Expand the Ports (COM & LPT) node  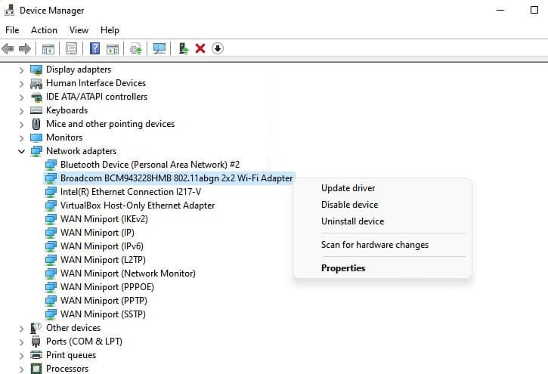click(x=22, y=342)
